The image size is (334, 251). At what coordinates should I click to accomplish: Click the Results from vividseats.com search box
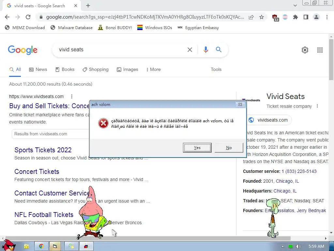(x=51, y=134)
